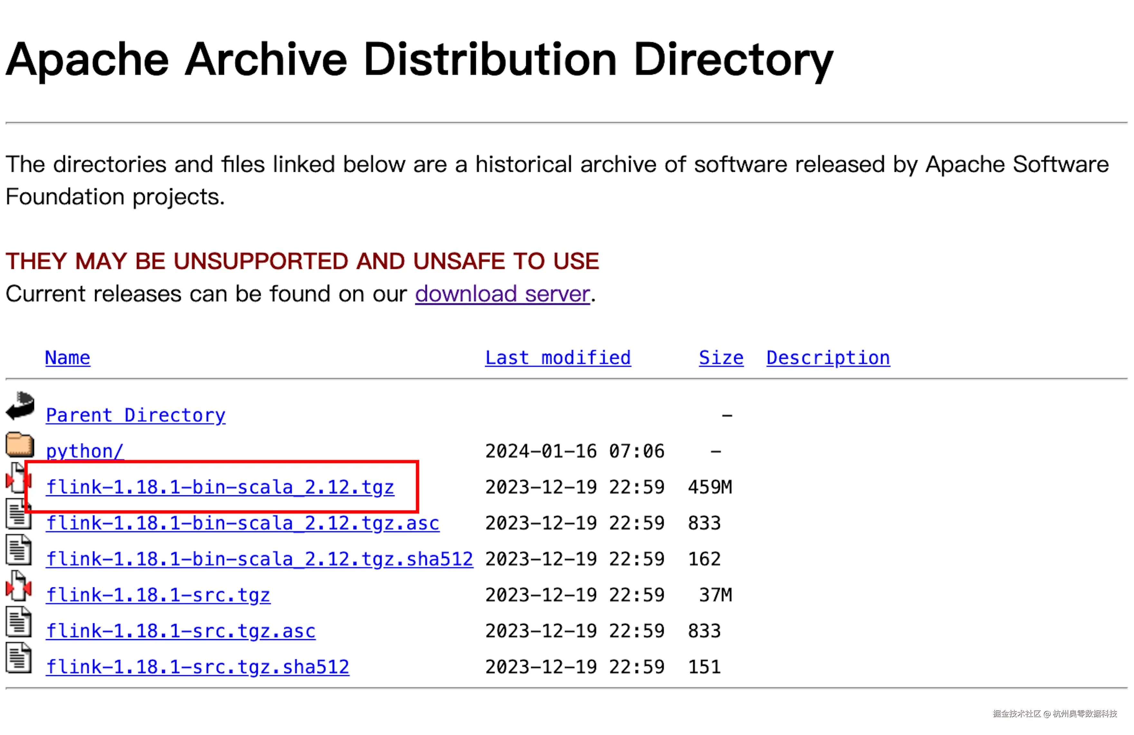Download flink-1.18.1-bin-scala_2.12.tgz

pos(220,487)
